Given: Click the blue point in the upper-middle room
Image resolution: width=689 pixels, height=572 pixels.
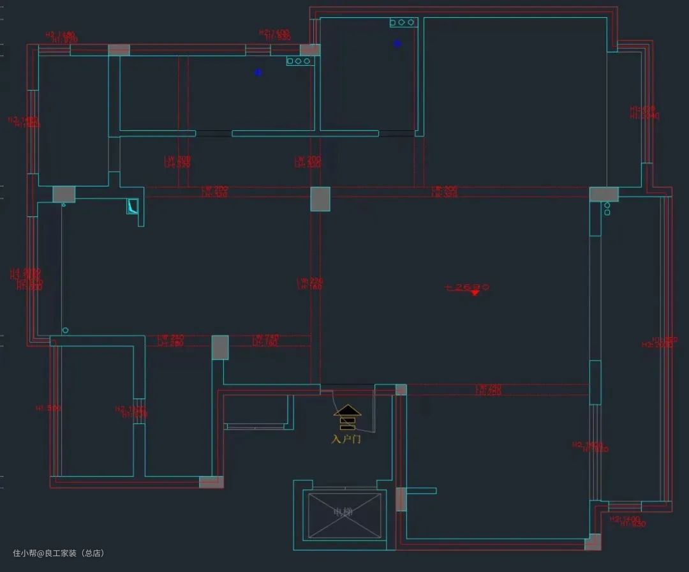Looking at the screenshot, I should (397, 43).
